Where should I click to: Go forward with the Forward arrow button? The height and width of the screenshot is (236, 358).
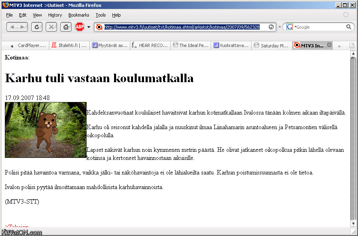(22, 27)
